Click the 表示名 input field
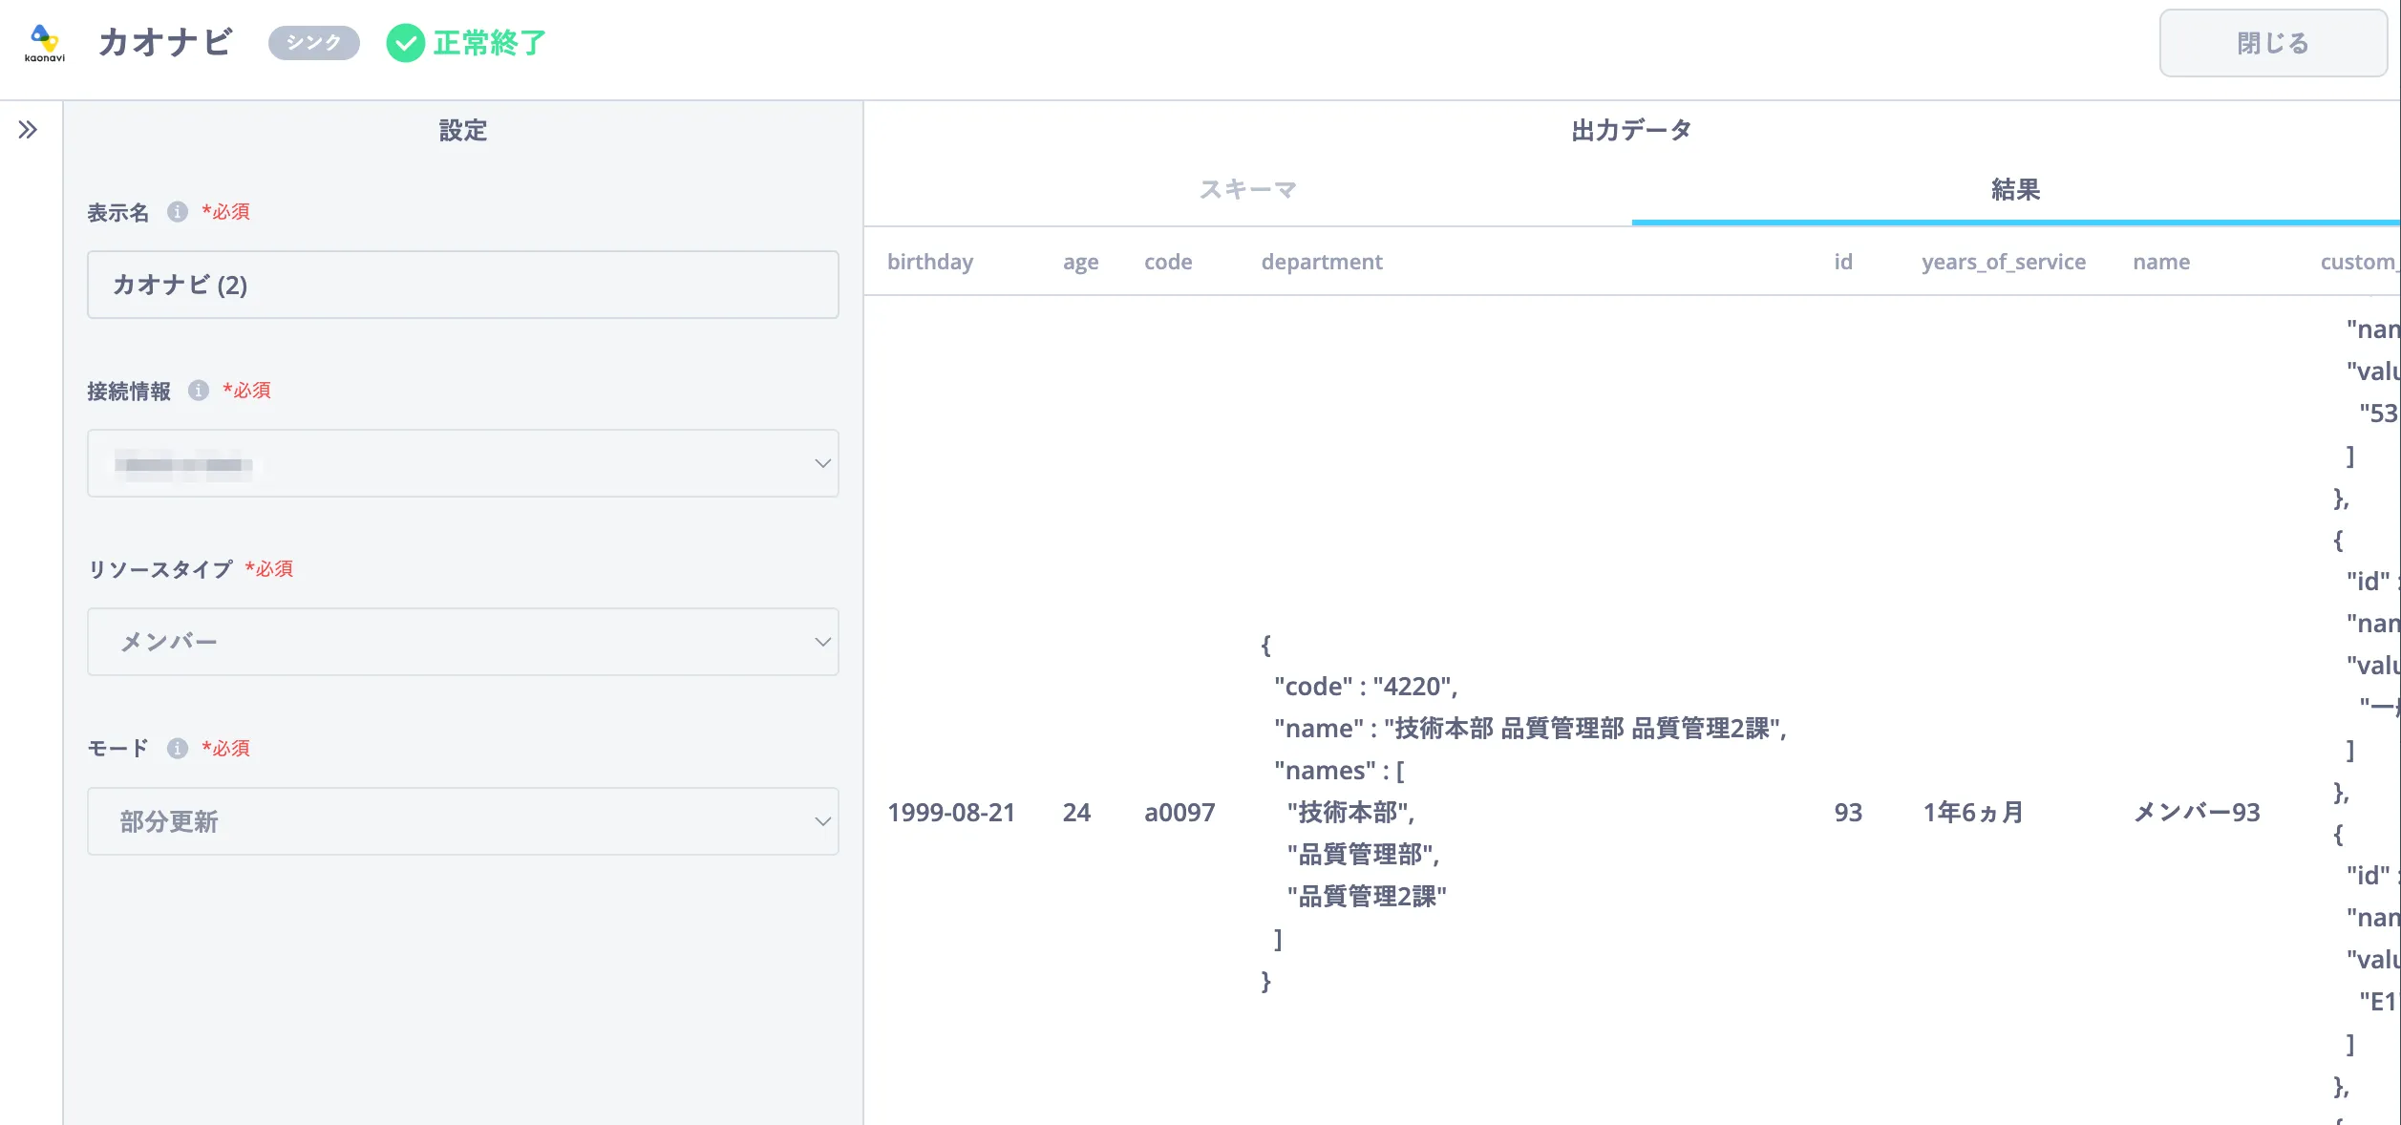Viewport: 2401px width, 1125px height. click(x=462, y=286)
